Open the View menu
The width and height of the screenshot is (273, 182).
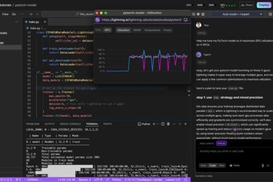pos(5,14)
